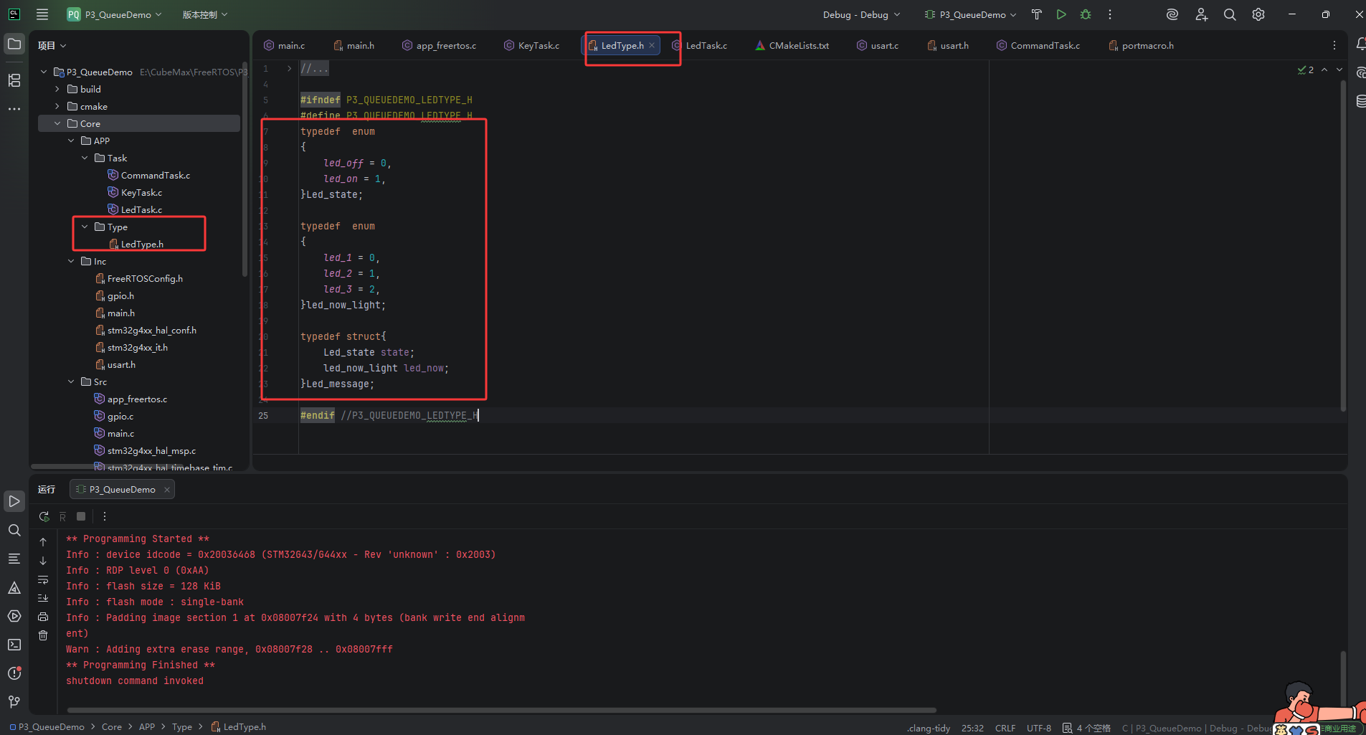This screenshot has width=1366, height=735.
Task: Jump up the stack trace arrow
Action: coord(43,542)
